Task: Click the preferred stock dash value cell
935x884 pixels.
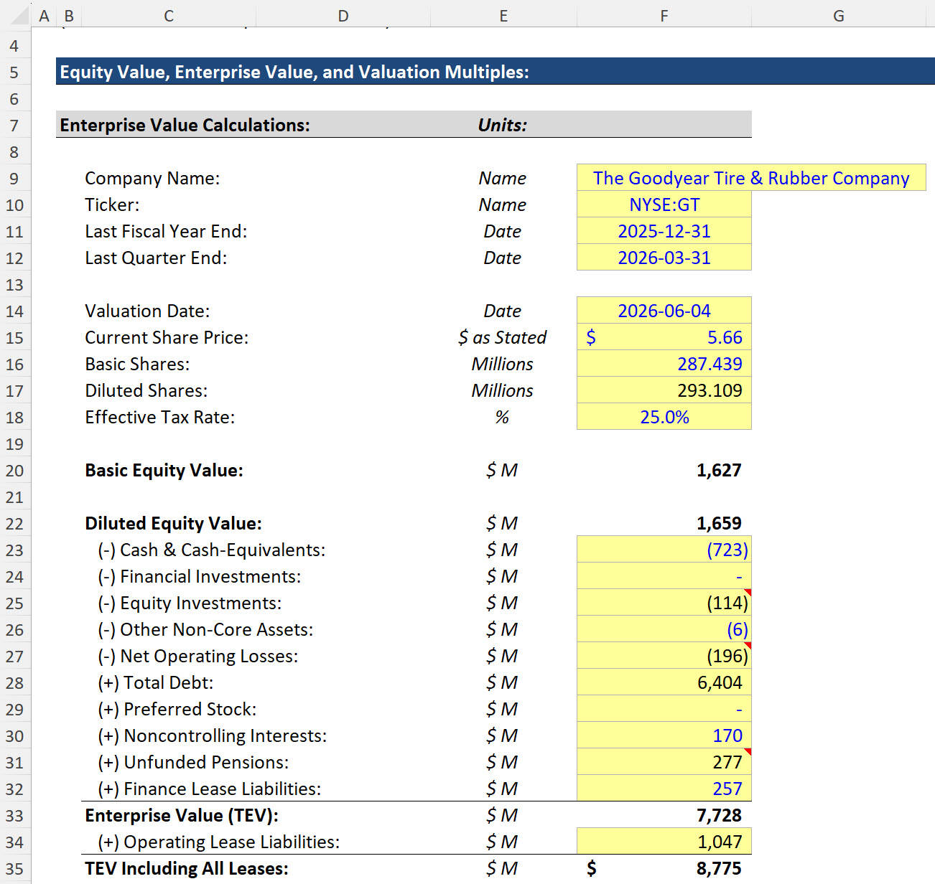Action: pos(664,709)
